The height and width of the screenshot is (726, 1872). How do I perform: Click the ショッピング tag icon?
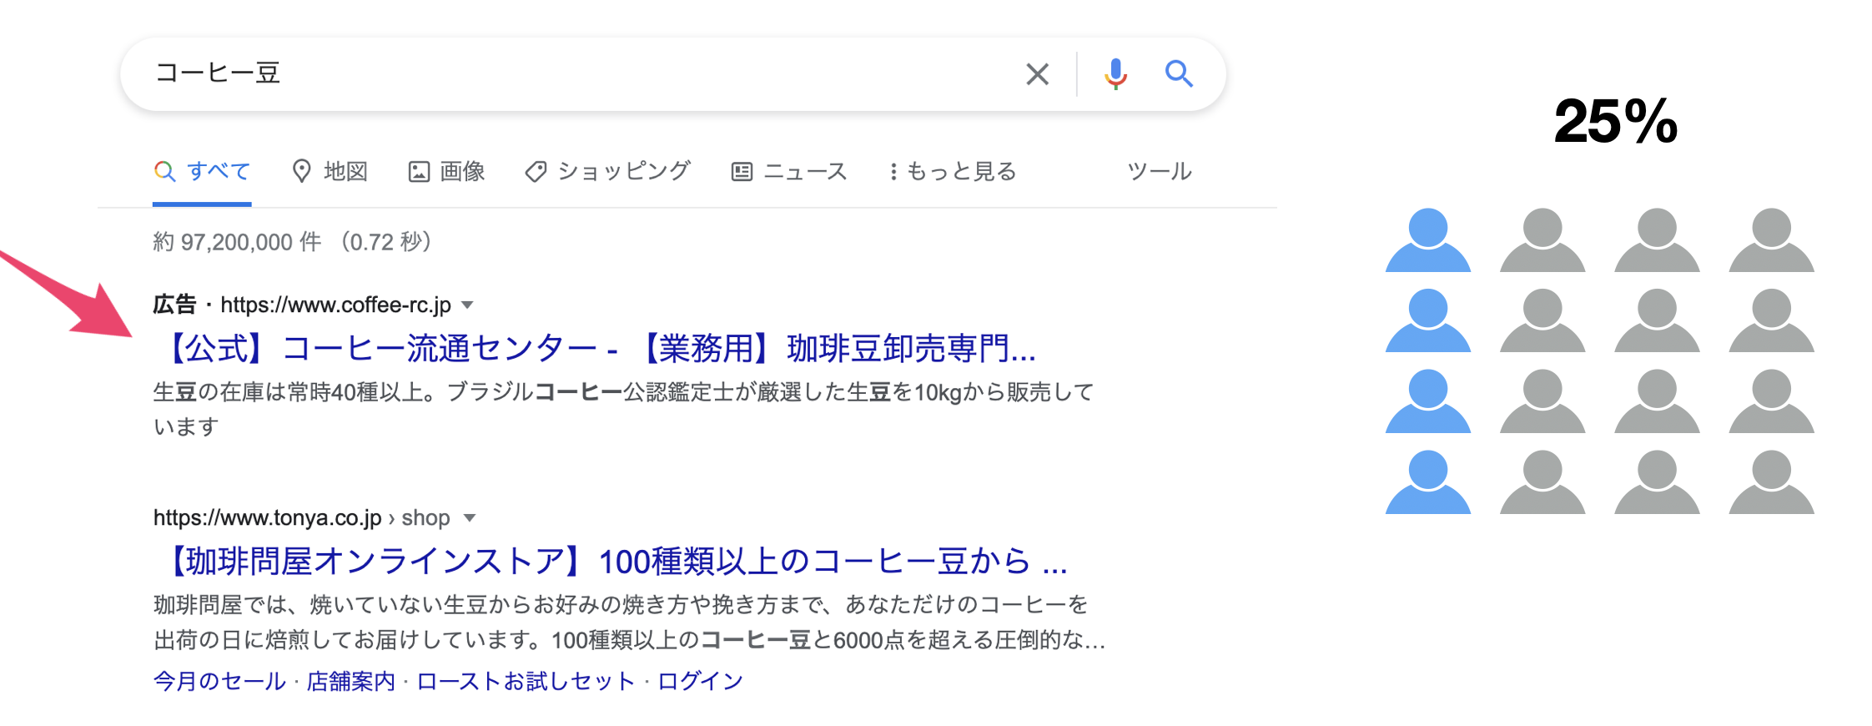536,172
